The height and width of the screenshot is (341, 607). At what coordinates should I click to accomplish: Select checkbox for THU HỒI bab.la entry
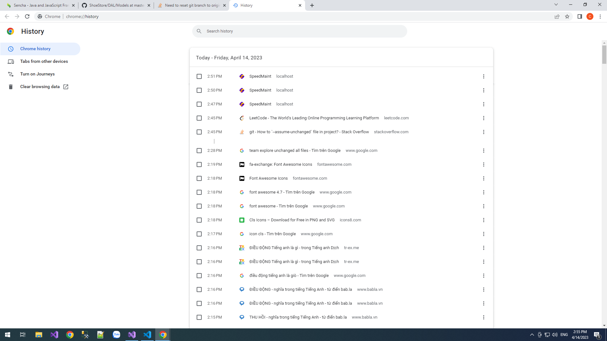point(199,317)
